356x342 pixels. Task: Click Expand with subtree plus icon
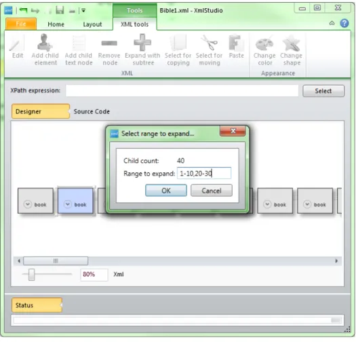pos(142,43)
